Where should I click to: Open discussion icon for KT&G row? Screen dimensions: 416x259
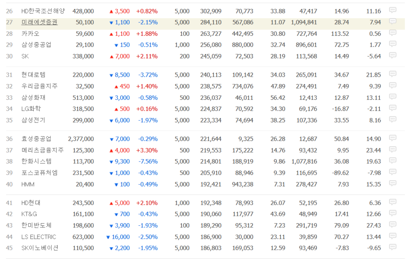click(392, 213)
